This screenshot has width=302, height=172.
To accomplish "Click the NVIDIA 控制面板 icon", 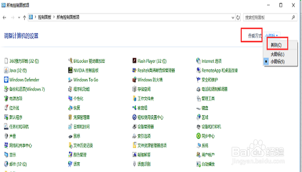I will coord(70,70).
